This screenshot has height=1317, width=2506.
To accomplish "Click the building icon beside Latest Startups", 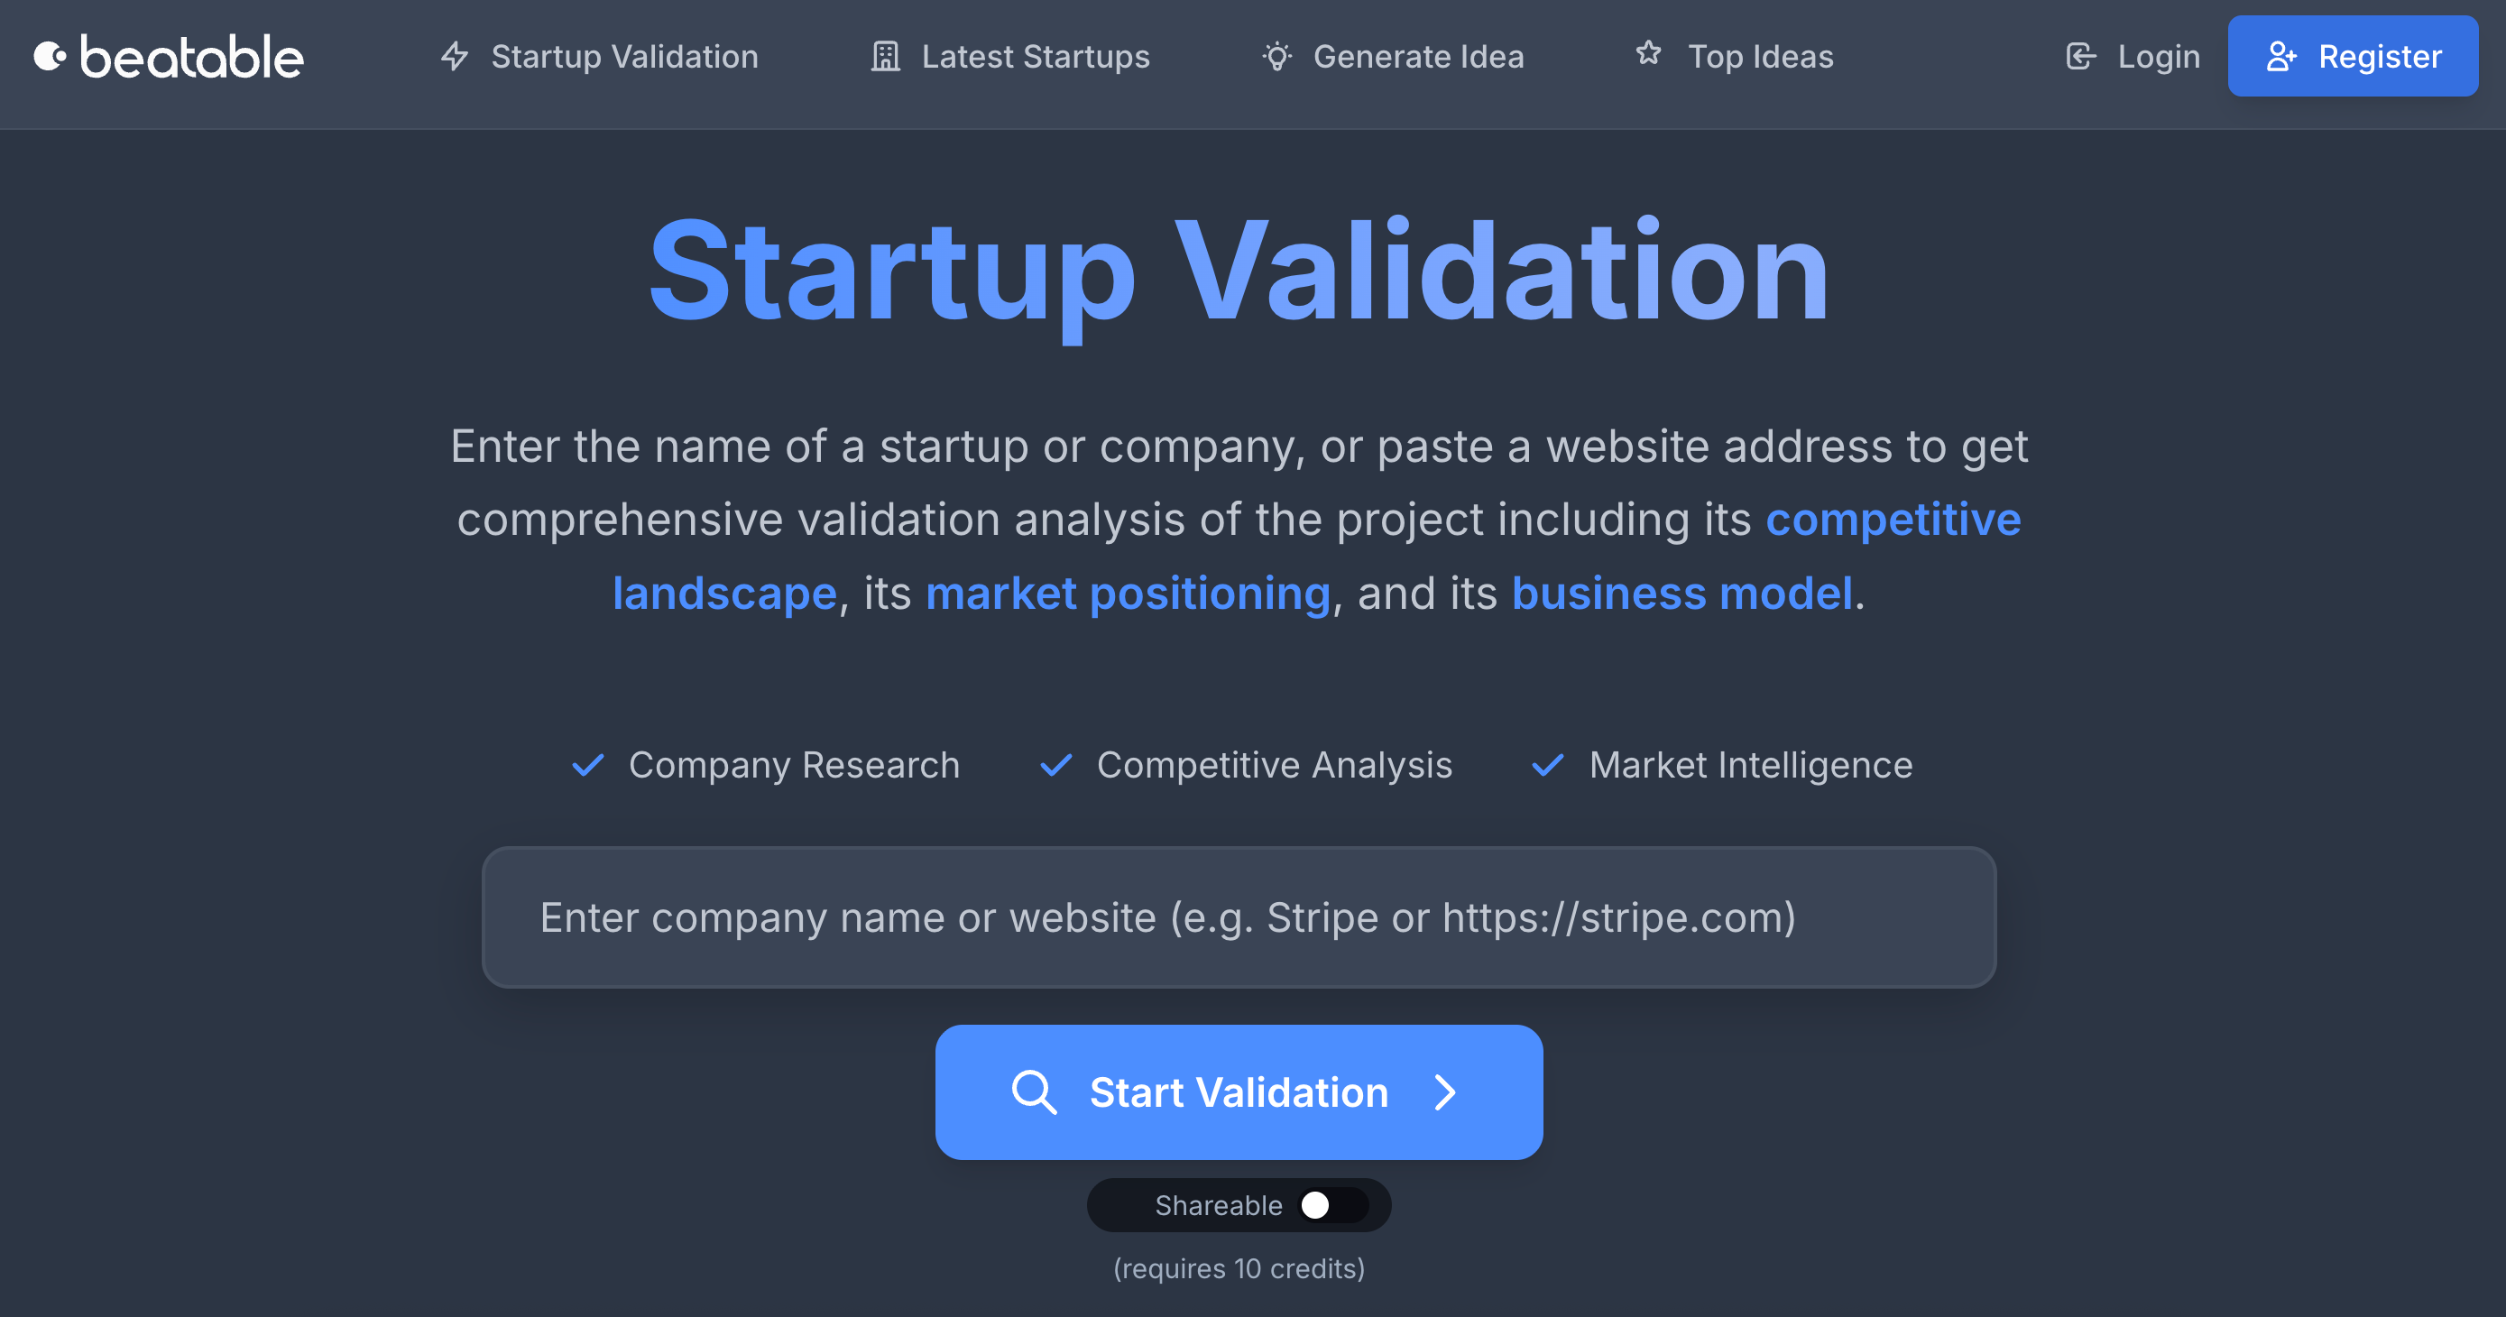I will [884, 57].
